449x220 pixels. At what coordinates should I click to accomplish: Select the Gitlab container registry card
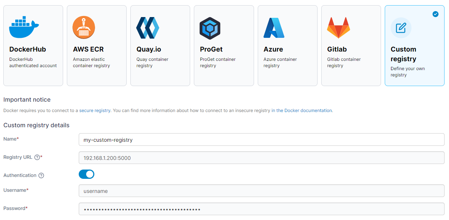[351, 45]
